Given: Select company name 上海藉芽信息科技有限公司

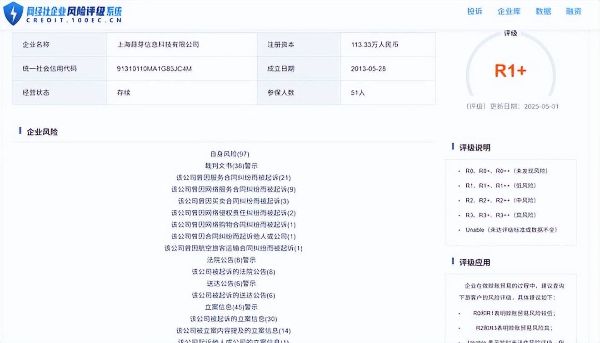Looking at the screenshot, I should (x=158, y=45).
